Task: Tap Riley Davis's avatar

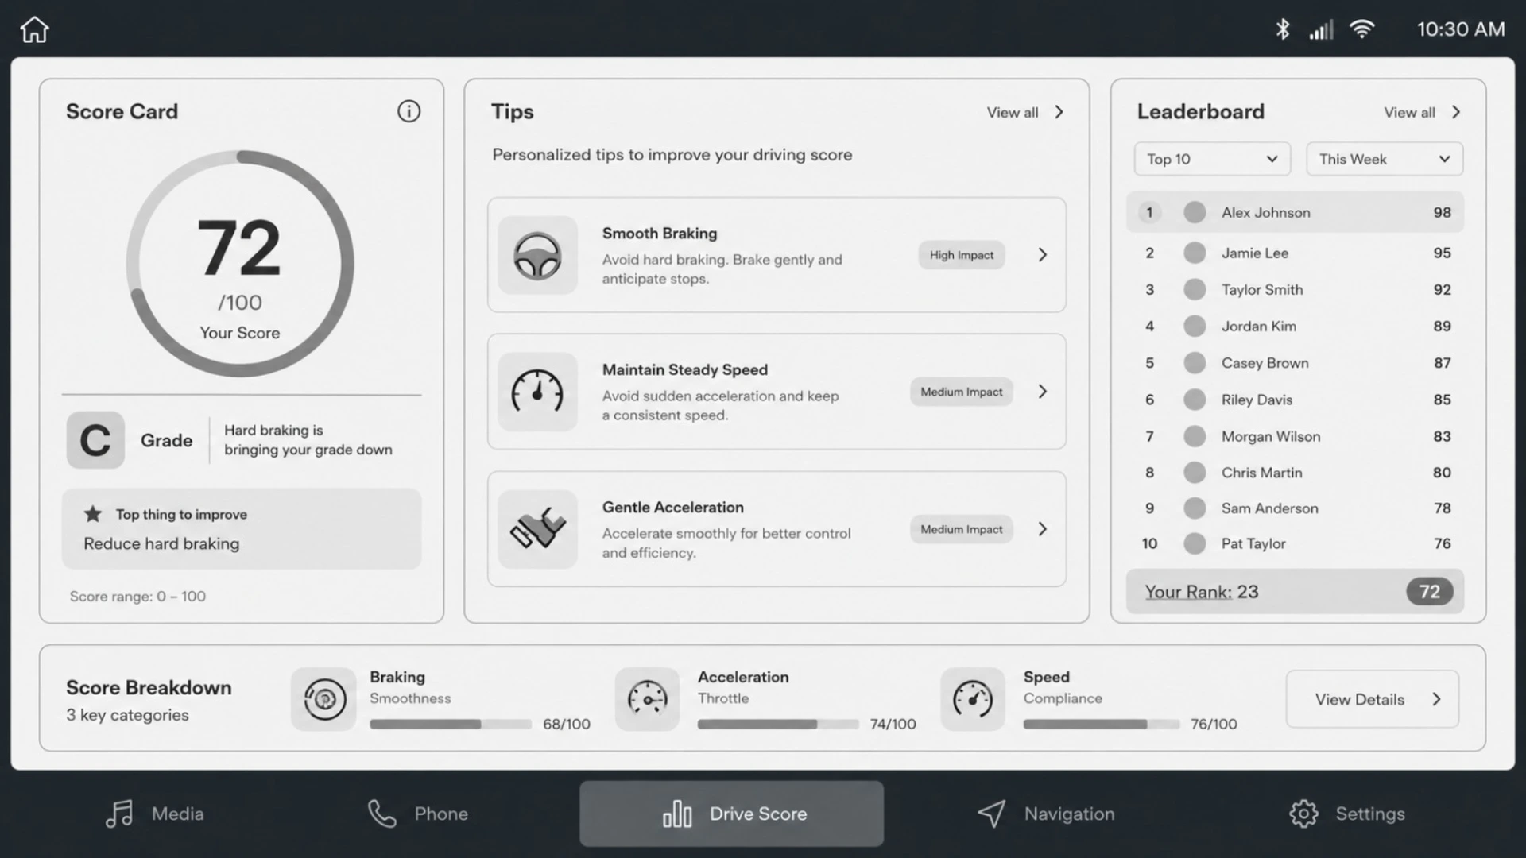Action: (1195, 400)
